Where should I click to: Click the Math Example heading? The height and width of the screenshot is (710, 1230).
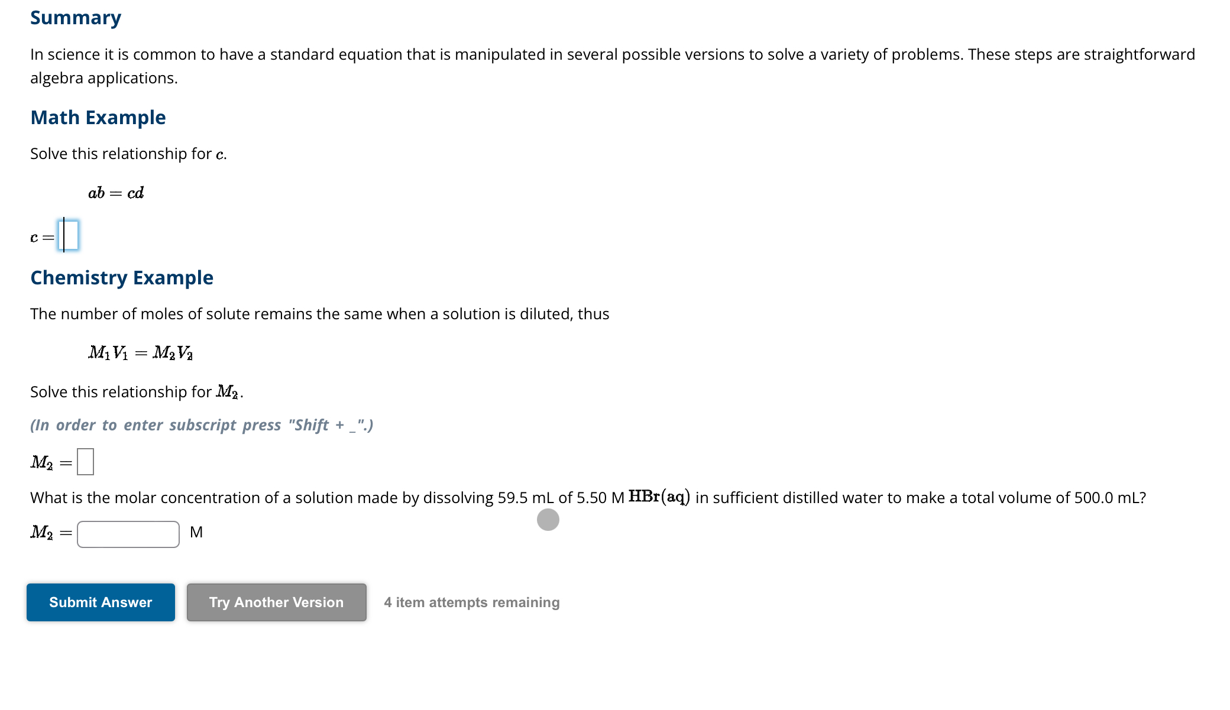point(98,117)
